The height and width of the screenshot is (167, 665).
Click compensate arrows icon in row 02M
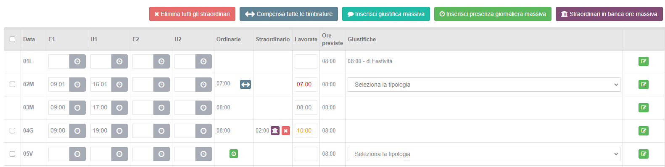tap(245, 85)
